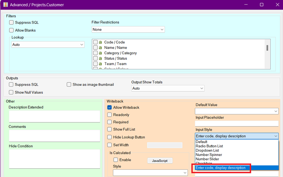This screenshot has height=177, width=283.
Task: Click the Set Width value box
Action: (x=165, y=145)
